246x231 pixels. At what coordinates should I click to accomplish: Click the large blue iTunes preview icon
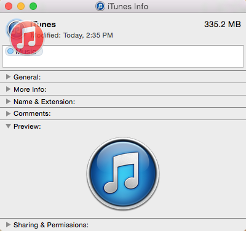pos(123,174)
